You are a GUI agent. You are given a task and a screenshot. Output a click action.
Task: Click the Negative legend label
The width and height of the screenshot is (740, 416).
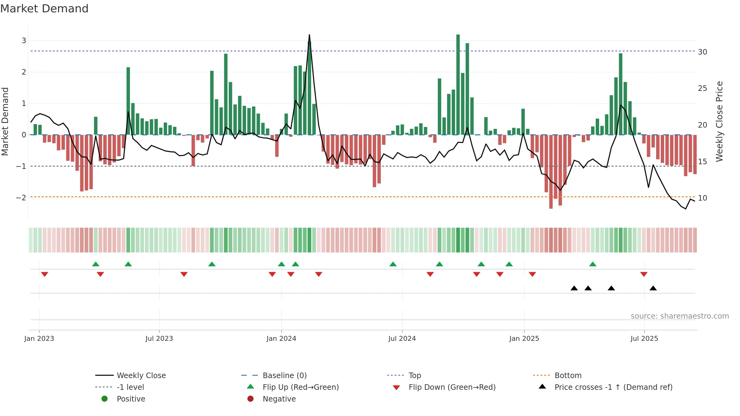pos(279,399)
